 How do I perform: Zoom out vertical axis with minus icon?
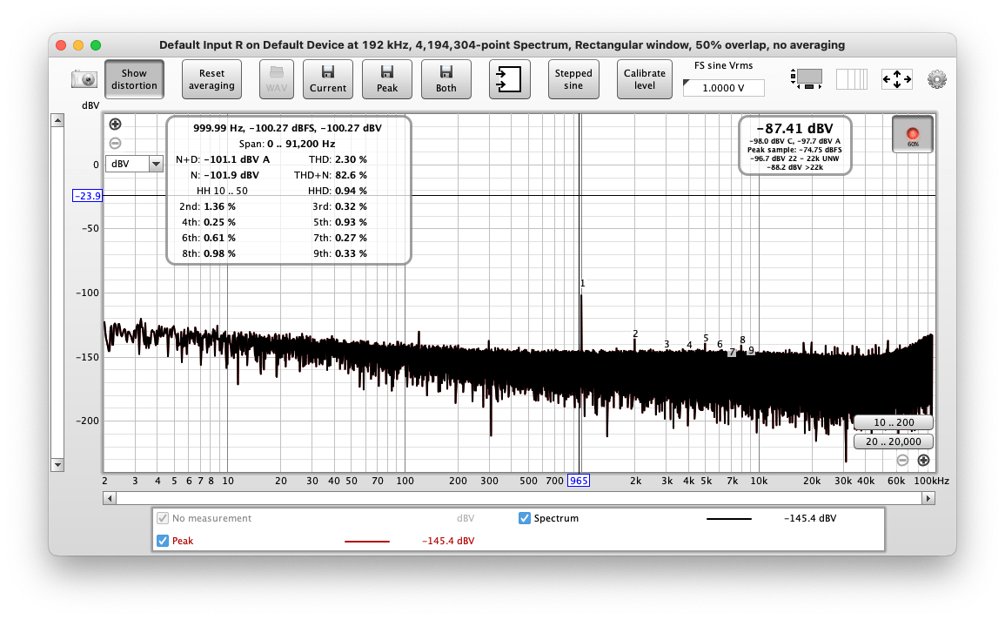pos(116,143)
